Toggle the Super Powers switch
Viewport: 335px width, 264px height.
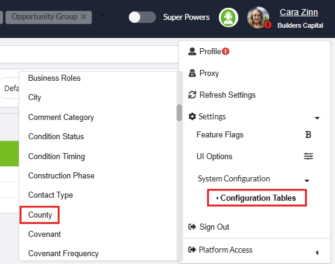tap(142, 17)
